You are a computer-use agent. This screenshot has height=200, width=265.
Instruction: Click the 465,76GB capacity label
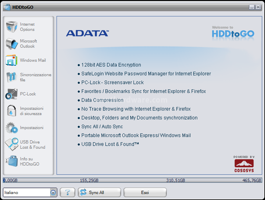pyautogui.click(x=252, y=180)
